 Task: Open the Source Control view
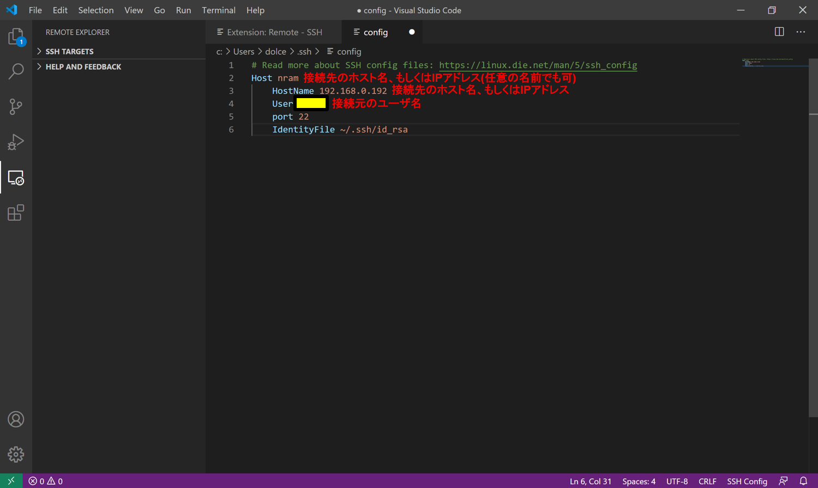click(x=16, y=106)
